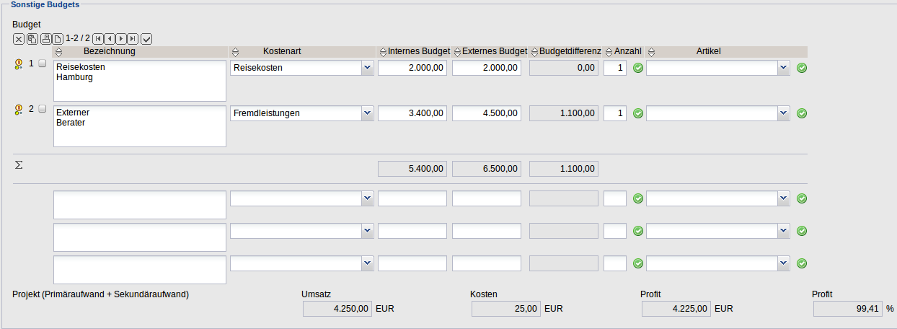Open the Kostenart dropdown showing Reisekosten
Screen dimensions: 897x329
[367, 68]
